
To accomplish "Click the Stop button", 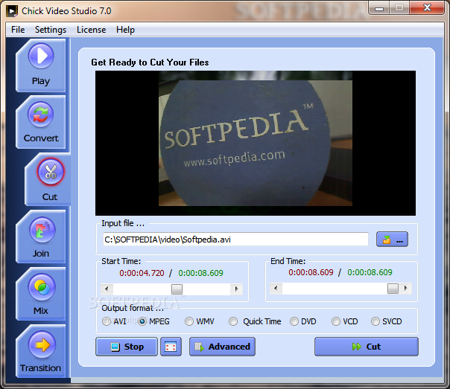I will 127,347.
